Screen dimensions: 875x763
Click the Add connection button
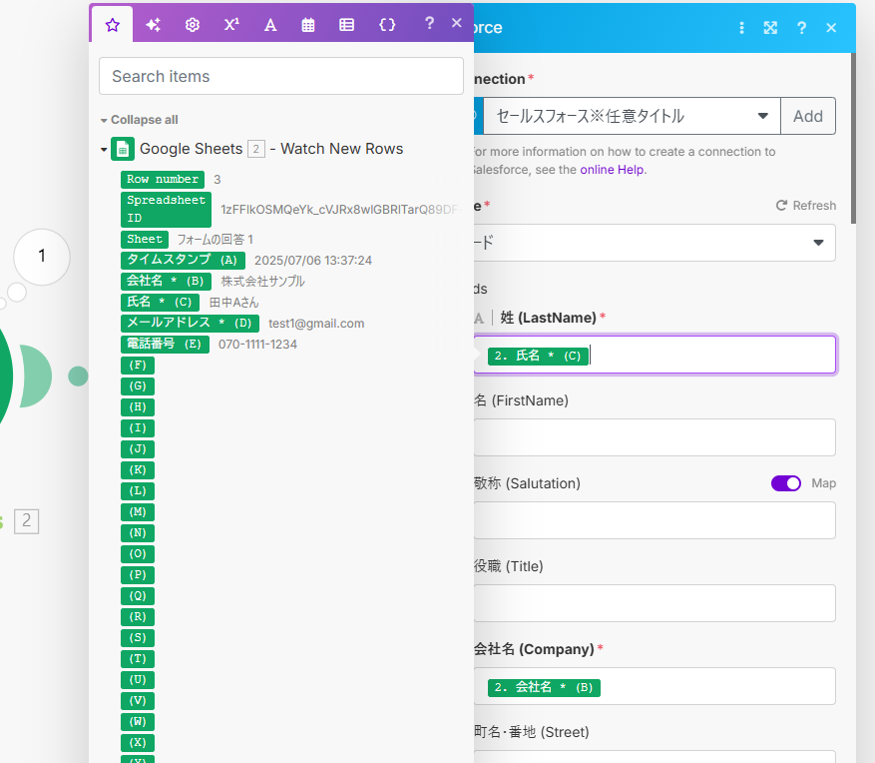(x=808, y=116)
